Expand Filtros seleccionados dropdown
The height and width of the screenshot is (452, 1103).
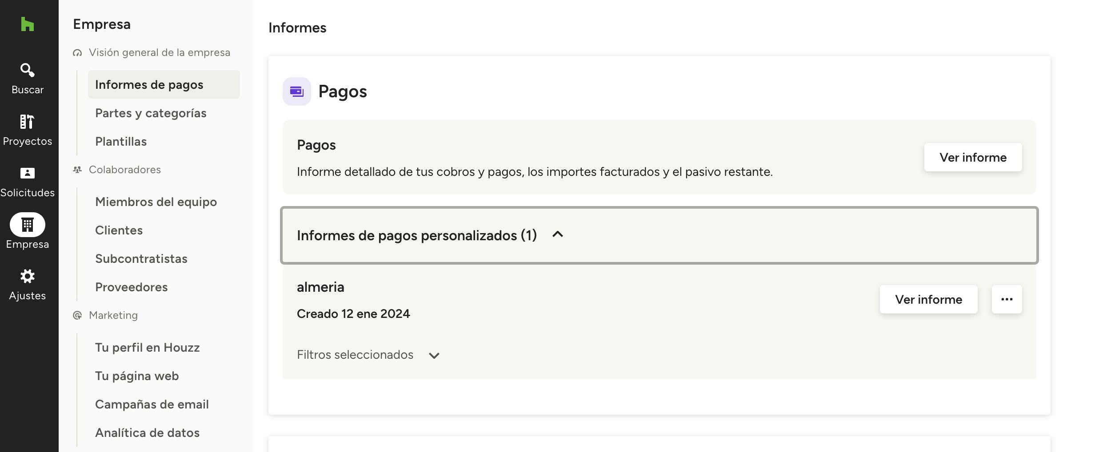pos(434,355)
